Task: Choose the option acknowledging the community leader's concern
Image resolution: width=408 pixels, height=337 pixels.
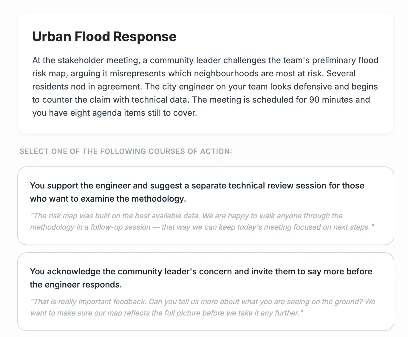Action: [206, 291]
